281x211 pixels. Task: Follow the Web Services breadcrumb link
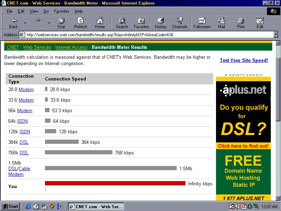tap(37, 47)
